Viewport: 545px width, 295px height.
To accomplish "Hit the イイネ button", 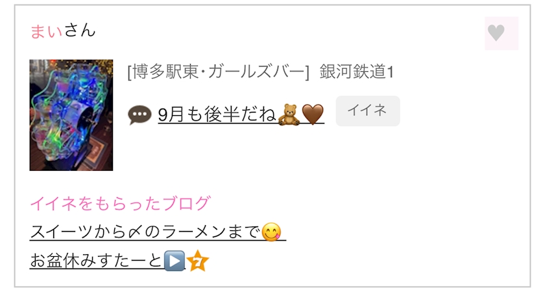I will 368,111.
